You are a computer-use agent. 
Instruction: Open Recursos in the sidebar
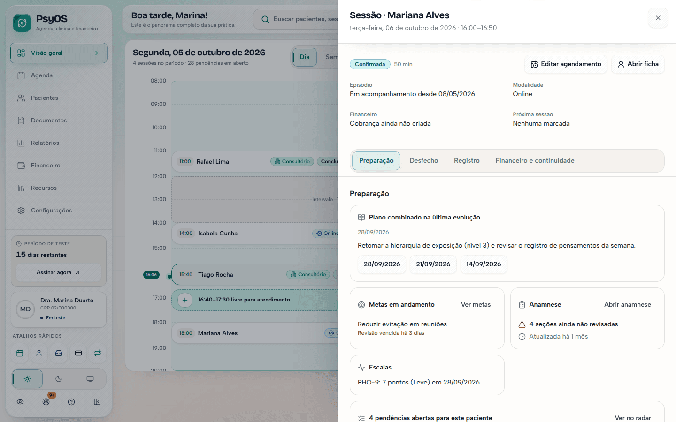coord(59,188)
